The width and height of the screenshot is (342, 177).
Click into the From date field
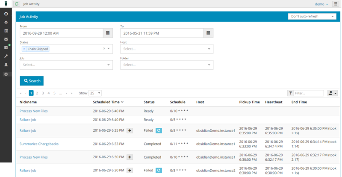click(62, 33)
